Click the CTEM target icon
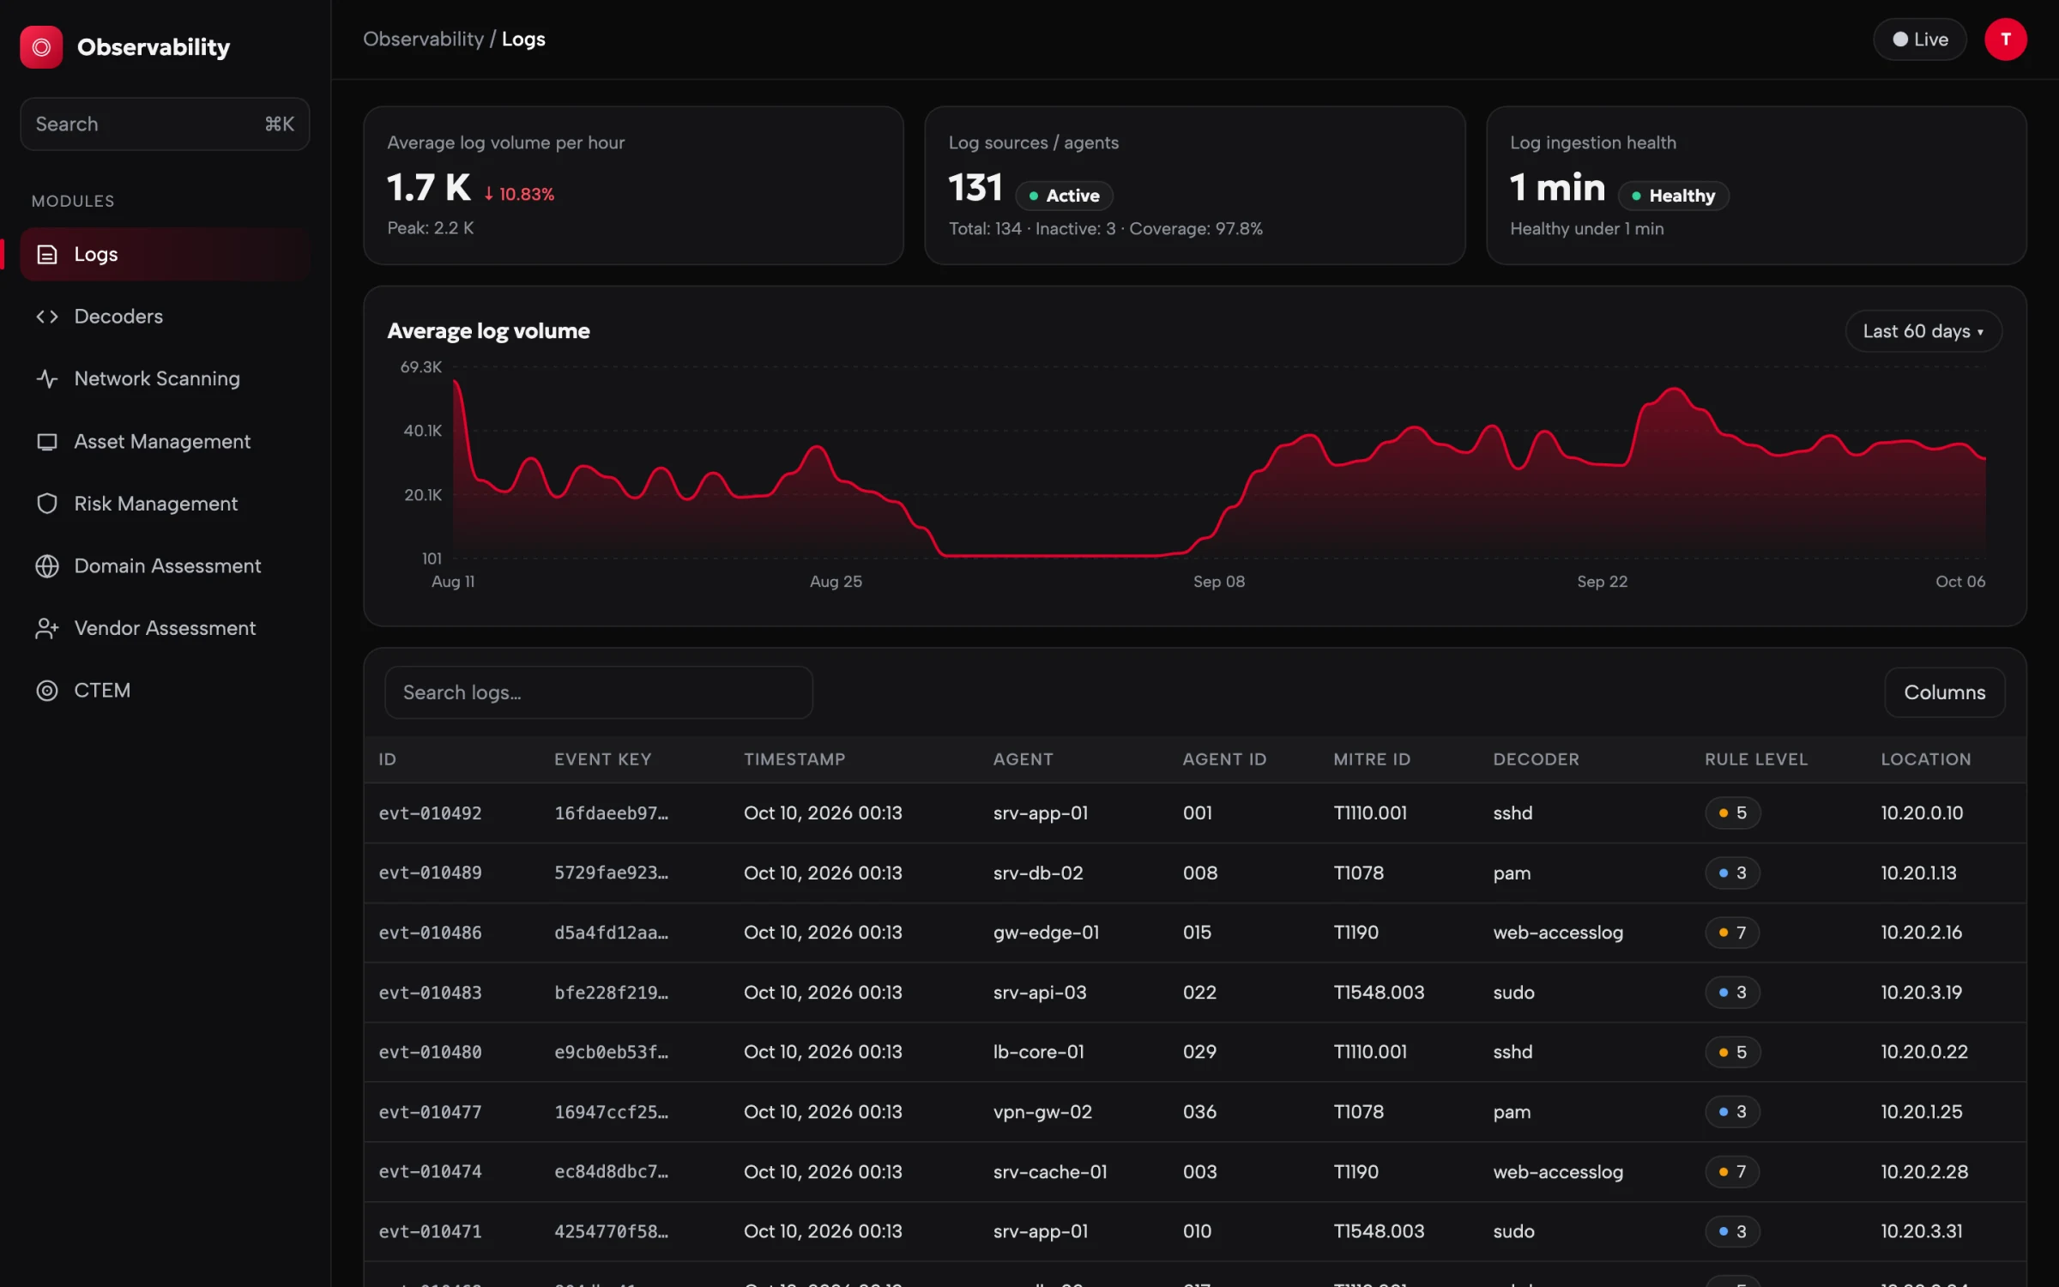 click(x=47, y=691)
